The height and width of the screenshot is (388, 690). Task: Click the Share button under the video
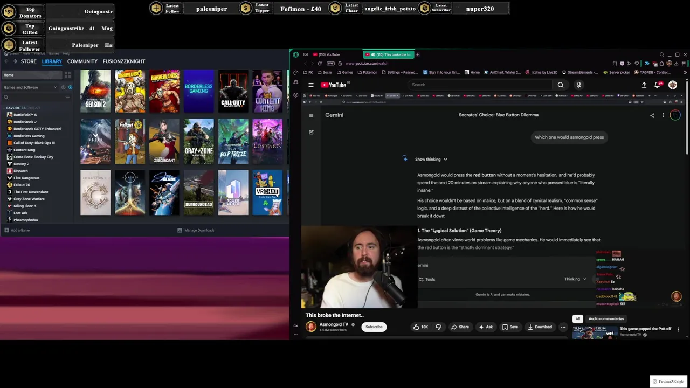(x=460, y=327)
